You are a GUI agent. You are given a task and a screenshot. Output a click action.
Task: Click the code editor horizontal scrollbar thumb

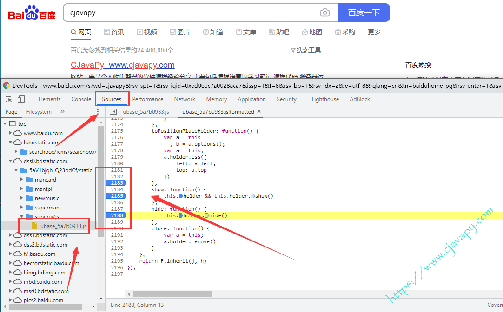click(172, 294)
